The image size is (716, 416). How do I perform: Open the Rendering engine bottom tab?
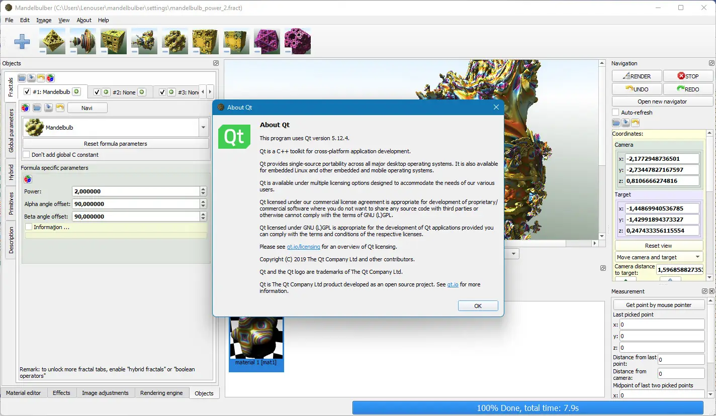click(x=161, y=393)
